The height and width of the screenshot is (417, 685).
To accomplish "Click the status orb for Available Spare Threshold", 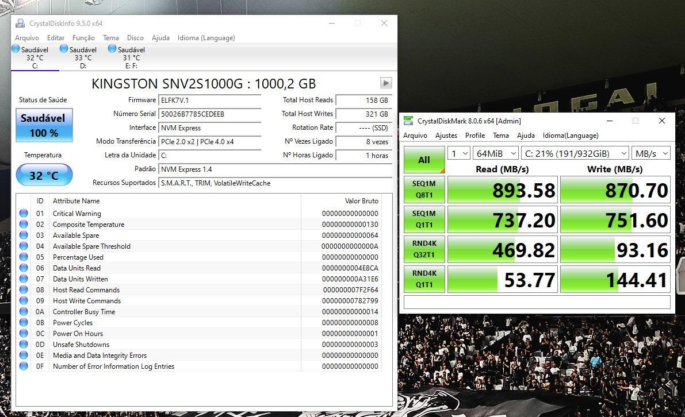I will 24,246.
